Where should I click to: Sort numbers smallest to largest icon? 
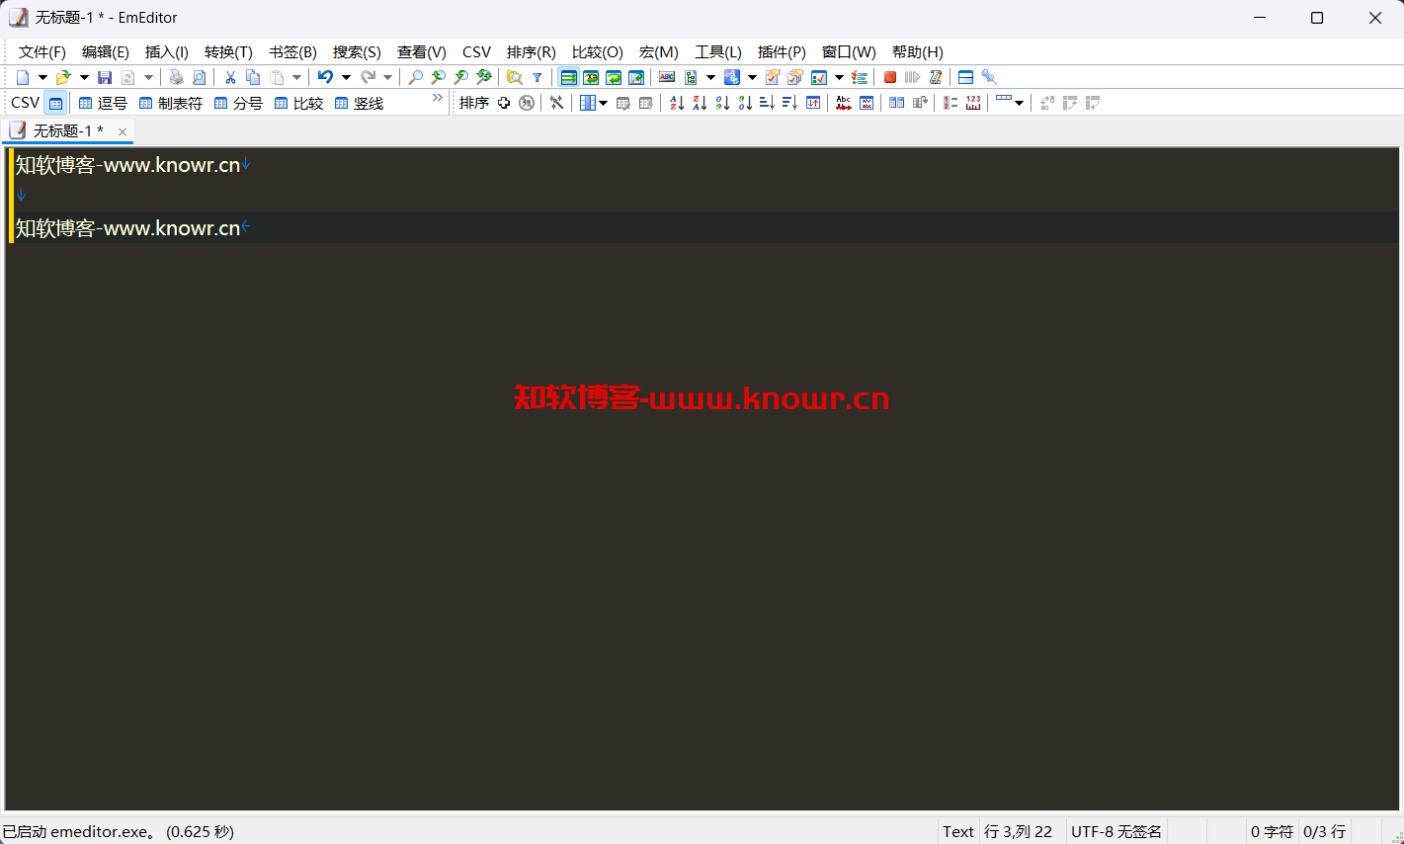pyautogui.click(x=722, y=103)
